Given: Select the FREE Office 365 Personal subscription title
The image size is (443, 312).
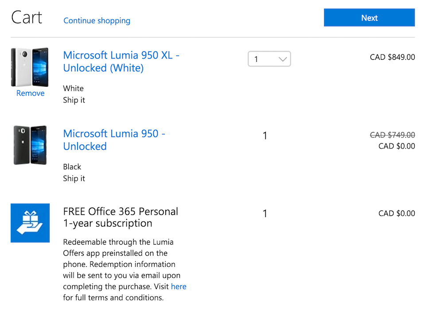Looking at the screenshot, I should [120, 217].
